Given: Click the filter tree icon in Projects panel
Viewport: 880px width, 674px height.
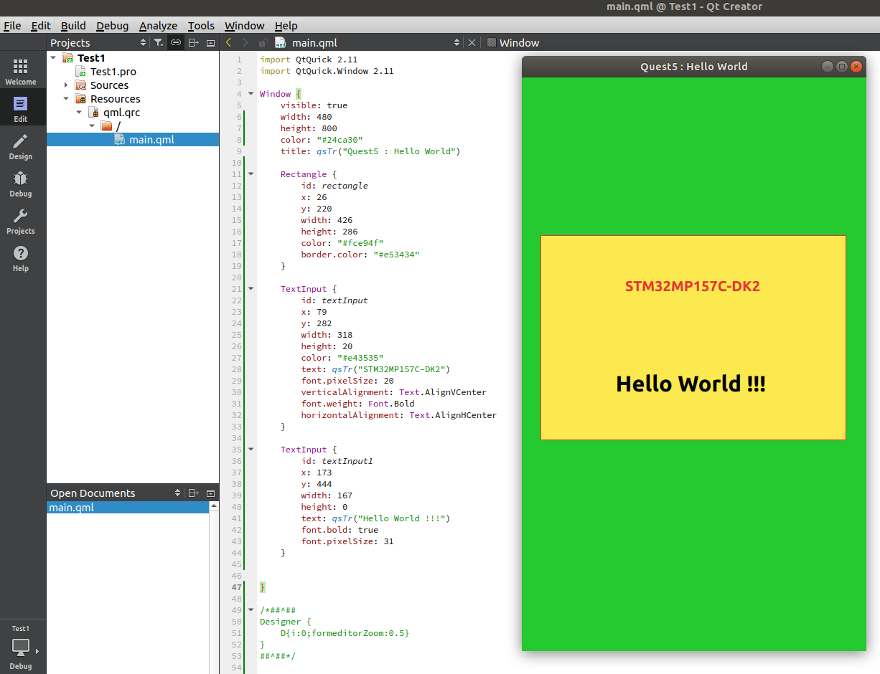Looking at the screenshot, I should [159, 43].
